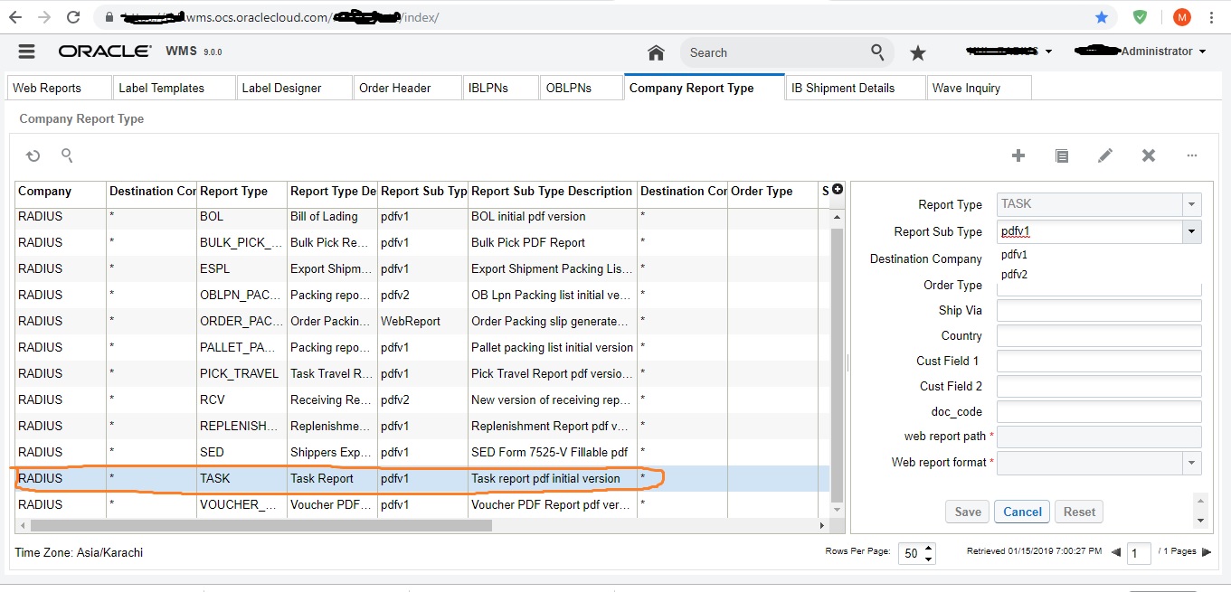Run a search with the magnifier icon
The width and height of the screenshot is (1231, 592).
coord(876,52)
